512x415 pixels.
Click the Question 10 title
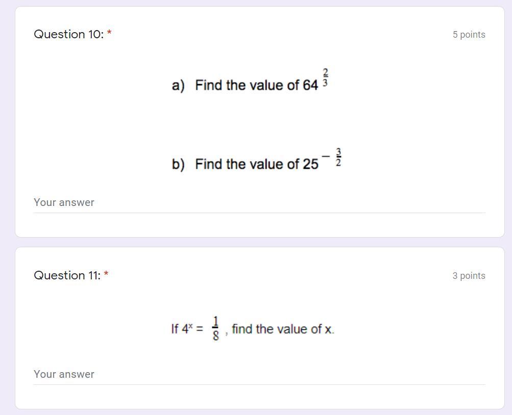pyautogui.click(x=68, y=34)
